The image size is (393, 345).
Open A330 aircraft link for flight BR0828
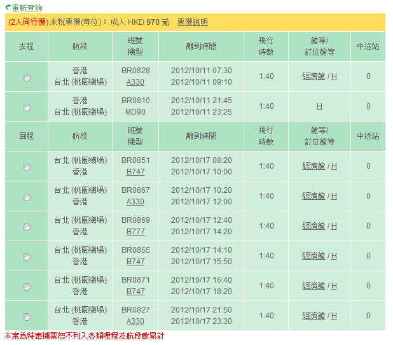[x=135, y=82]
